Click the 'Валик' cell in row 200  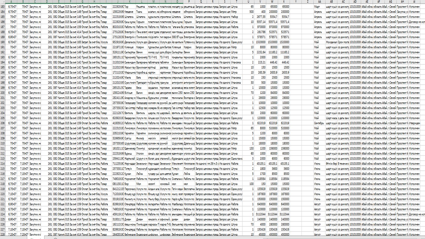click(x=142, y=93)
